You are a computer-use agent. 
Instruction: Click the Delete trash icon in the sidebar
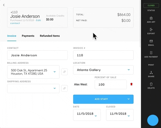(x=151, y=84)
